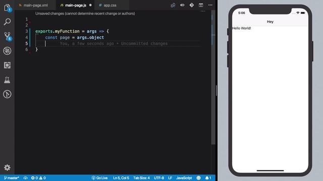The height and width of the screenshot is (181, 323).
Task: Click Ln 5, Col 5 indicator
Action: (121, 178)
